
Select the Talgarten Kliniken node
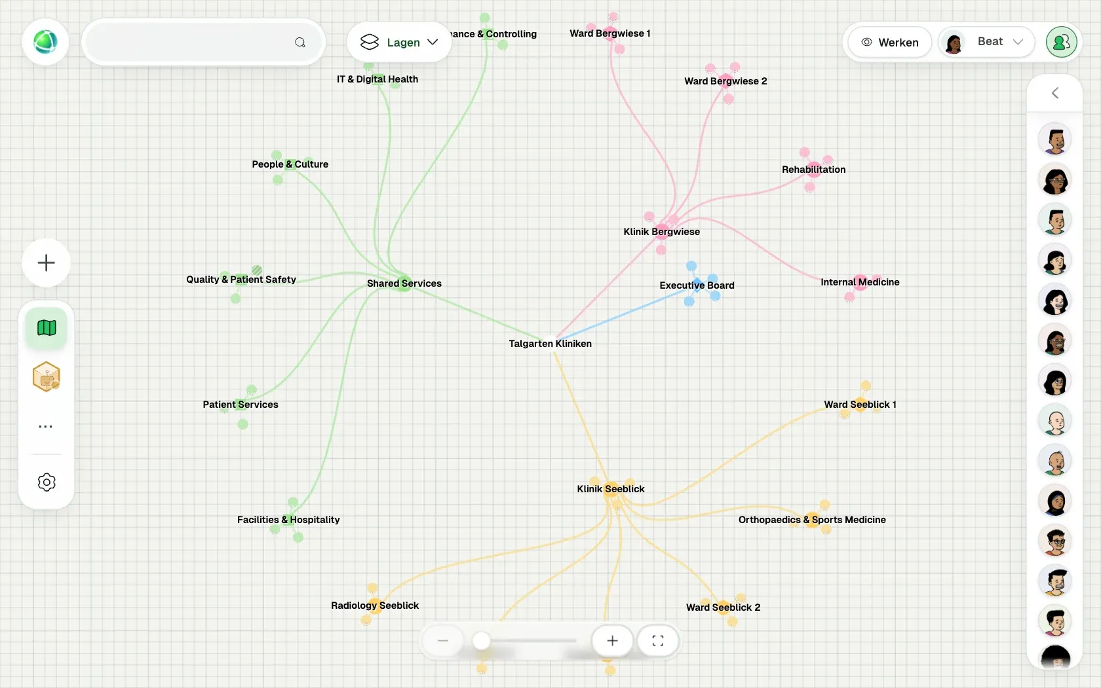click(x=550, y=344)
